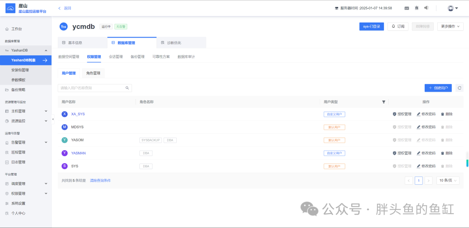Select YashanDB列表 in sidebar

click(26, 60)
